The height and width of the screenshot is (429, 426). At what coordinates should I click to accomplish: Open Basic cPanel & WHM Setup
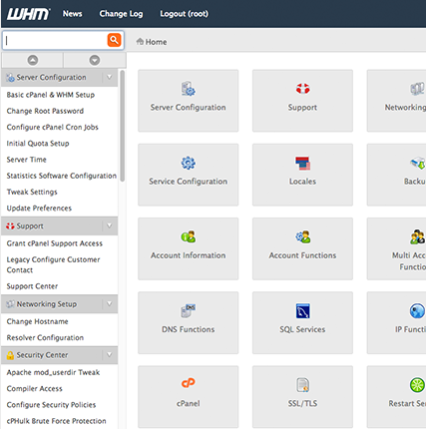[x=51, y=95]
